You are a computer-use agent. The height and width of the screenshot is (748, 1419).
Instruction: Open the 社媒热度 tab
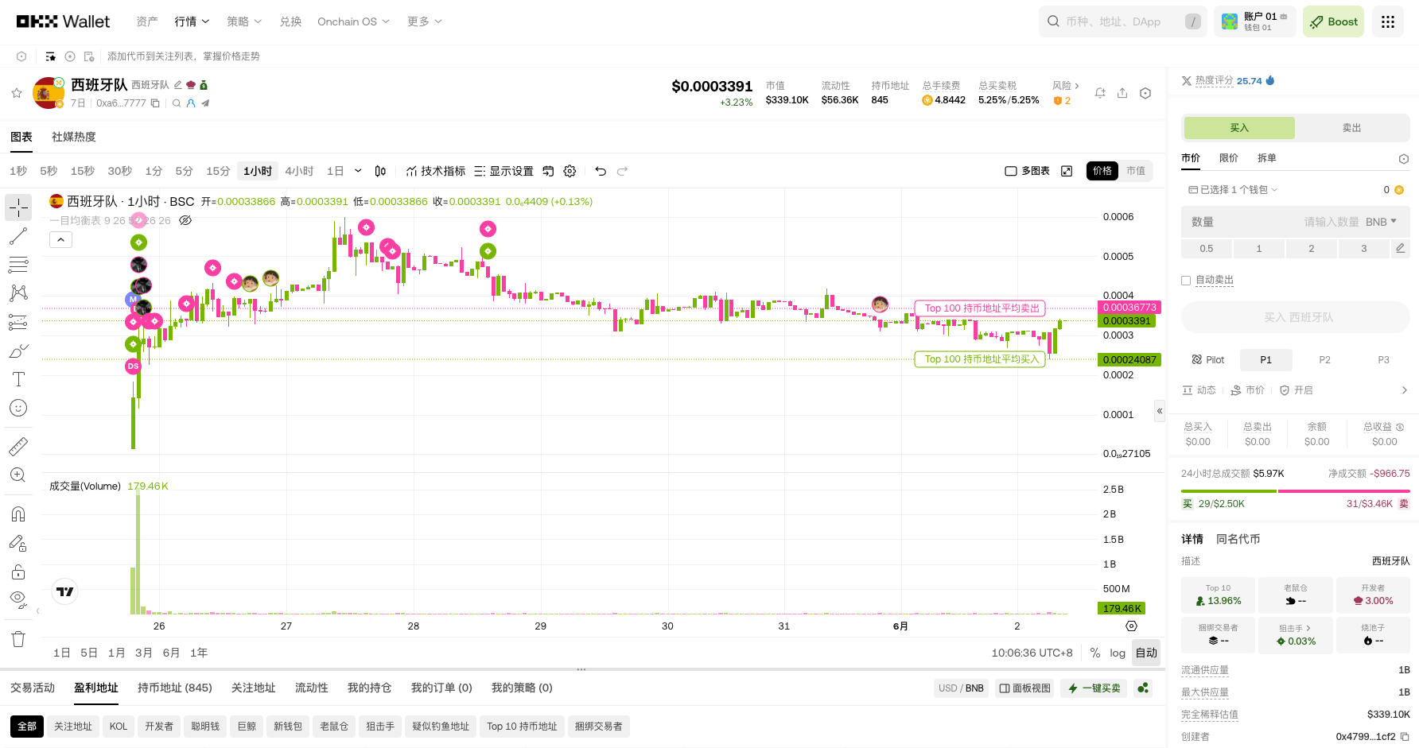click(x=74, y=137)
